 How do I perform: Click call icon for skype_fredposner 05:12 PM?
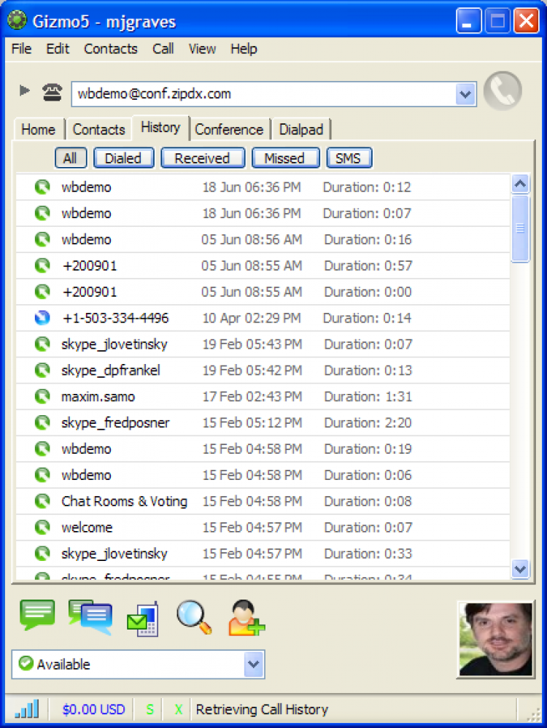tap(42, 422)
